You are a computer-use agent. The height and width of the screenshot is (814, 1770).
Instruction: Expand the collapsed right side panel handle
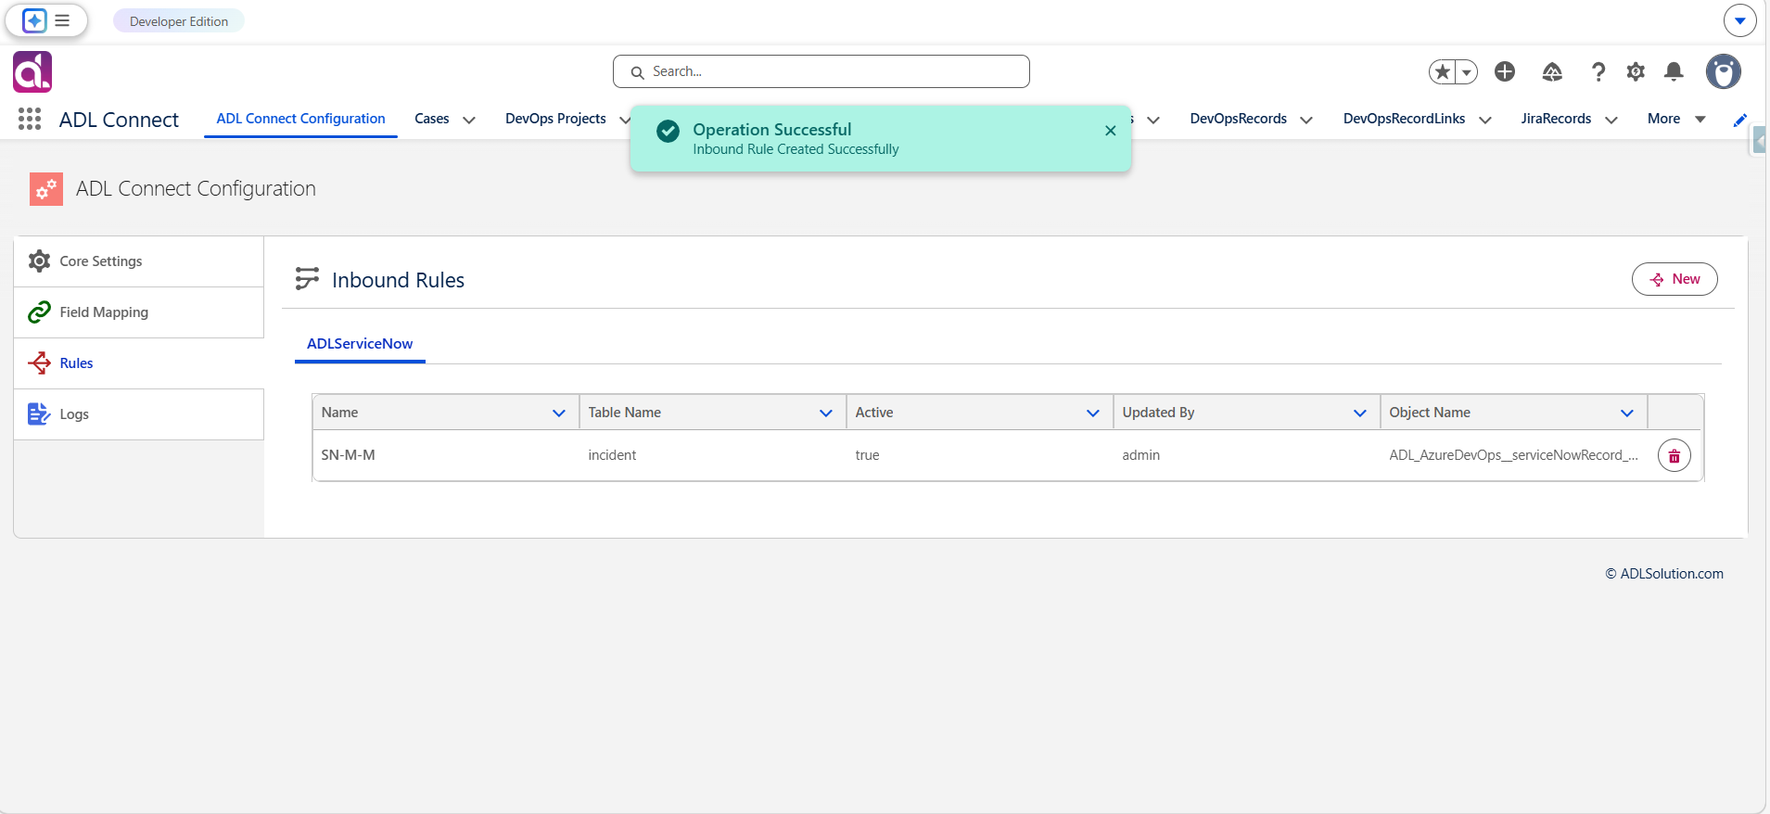1759,142
